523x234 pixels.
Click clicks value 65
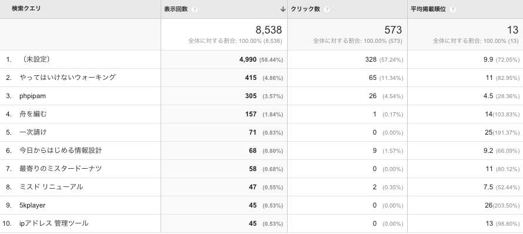[372, 78]
